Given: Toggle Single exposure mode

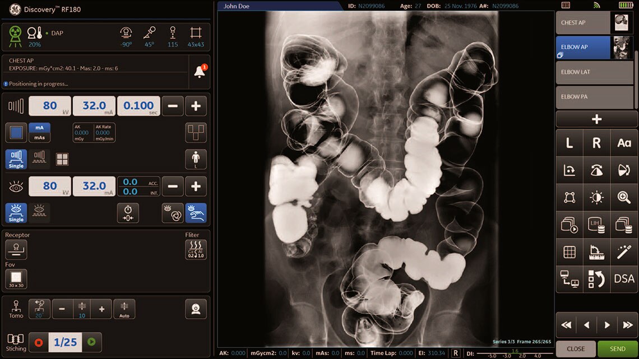Looking at the screenshot, I should [x=16, y=159].
